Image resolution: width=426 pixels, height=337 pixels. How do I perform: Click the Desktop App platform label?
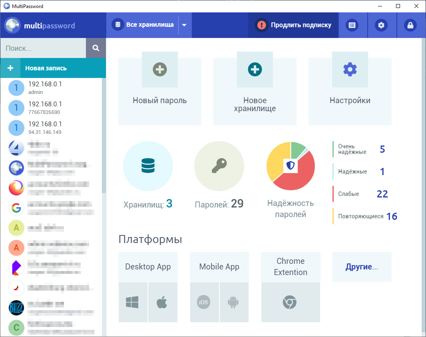[148, 267]
